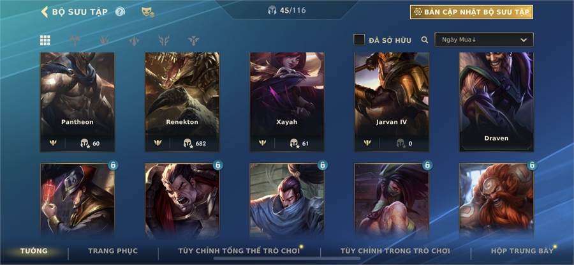Open the search magnifier icon

tap(424, 40)
